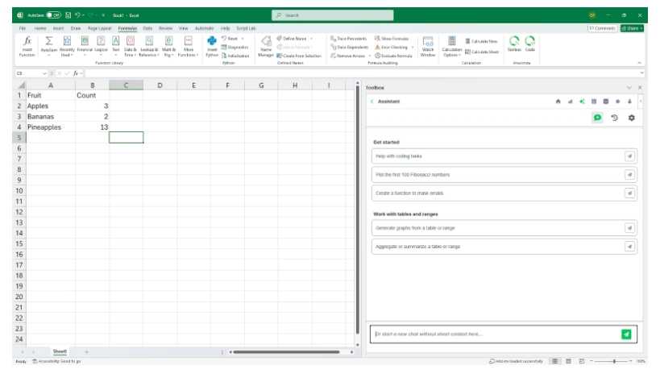Switch to the Data ribbon tab

coord(147,28)
